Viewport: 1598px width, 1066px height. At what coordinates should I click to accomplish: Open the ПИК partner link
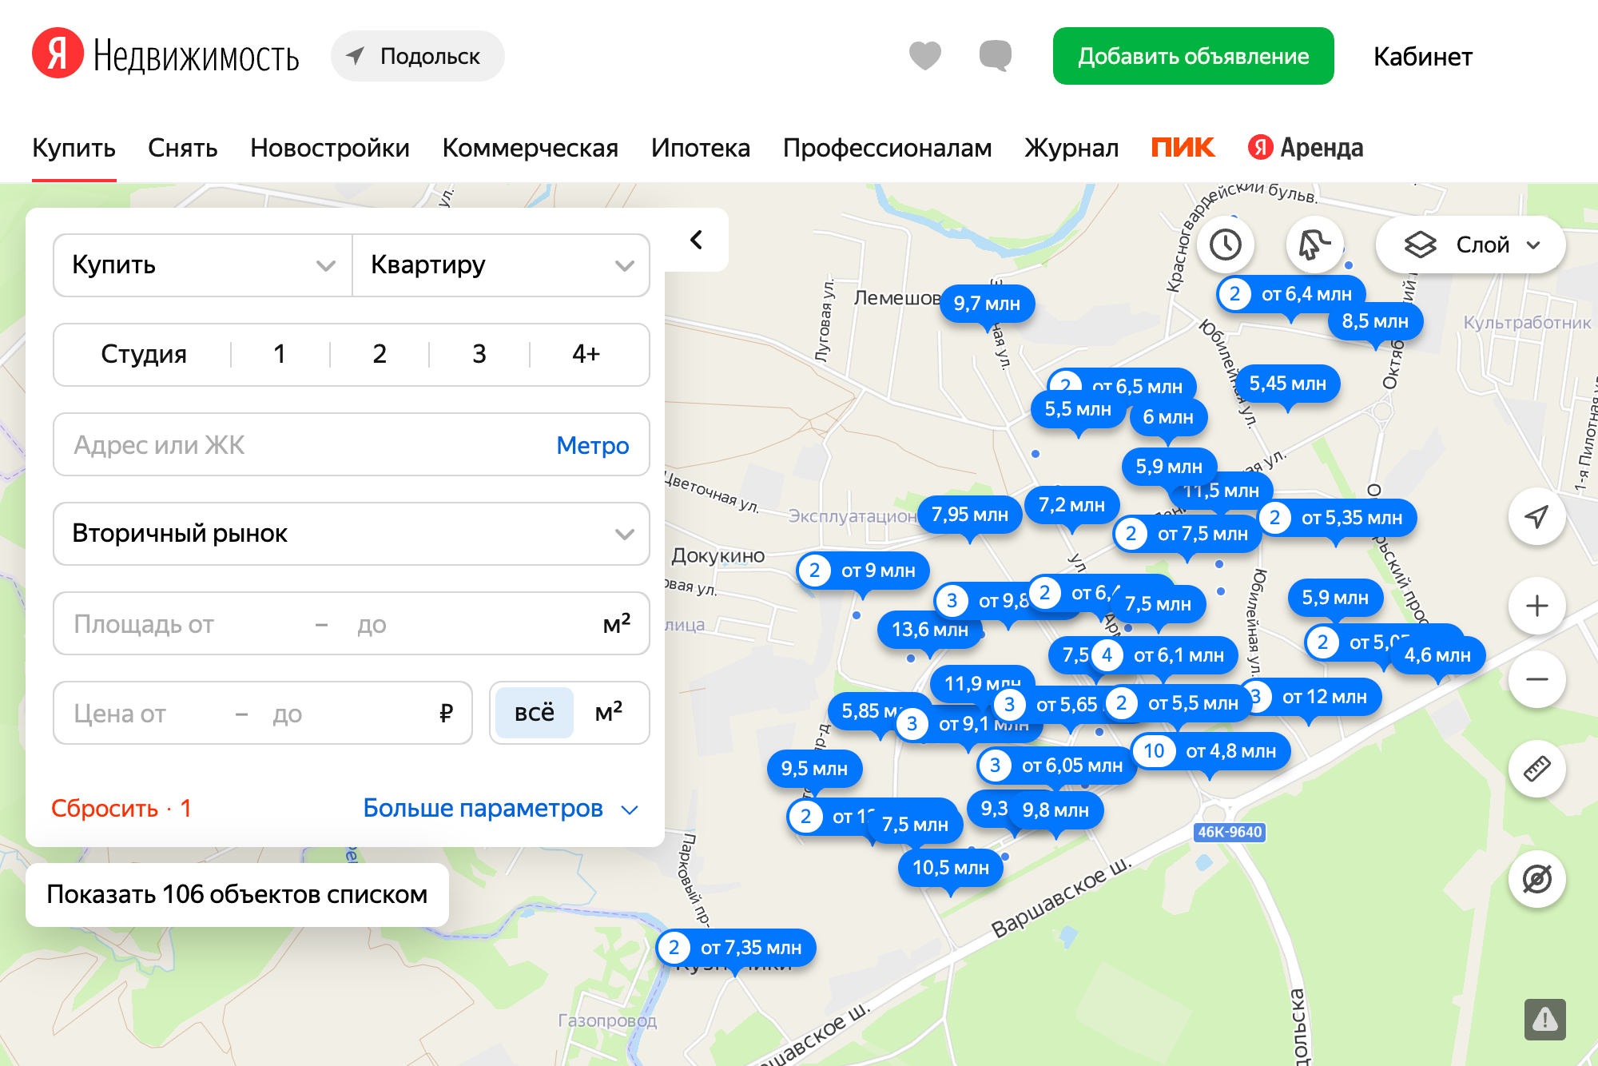[1183, 147]
